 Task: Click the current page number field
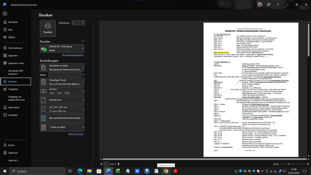pos(106,164)
